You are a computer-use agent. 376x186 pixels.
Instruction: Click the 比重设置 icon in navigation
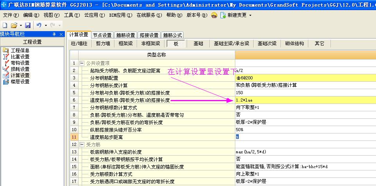tap(5, 56)
